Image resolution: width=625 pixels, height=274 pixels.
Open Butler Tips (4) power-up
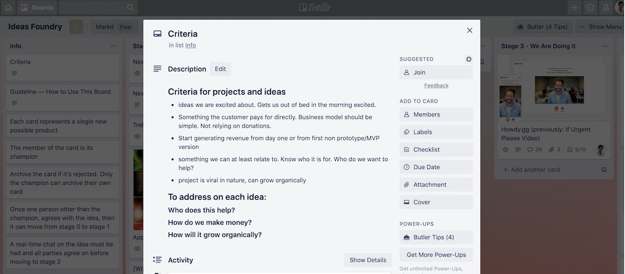click(436, 237)
